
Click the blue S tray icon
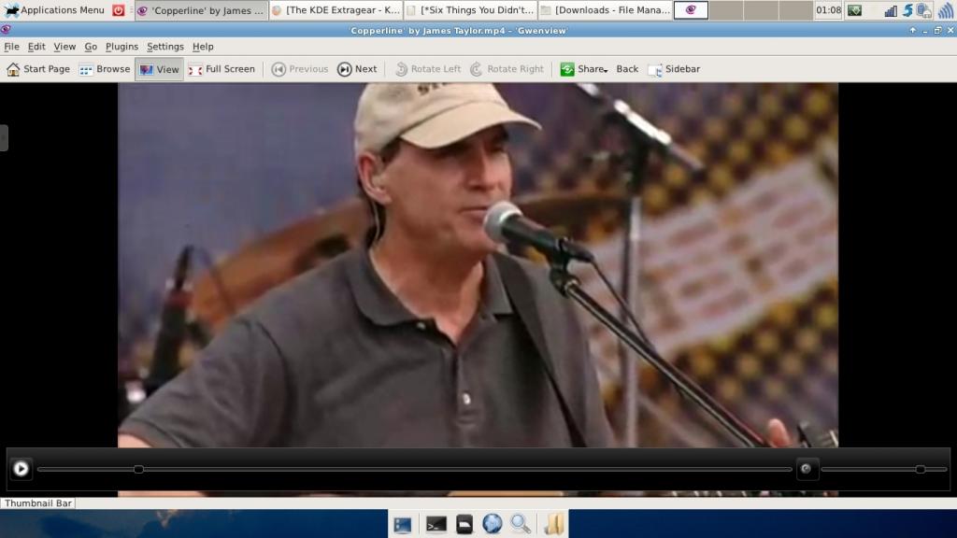click(x=907, y=10)
